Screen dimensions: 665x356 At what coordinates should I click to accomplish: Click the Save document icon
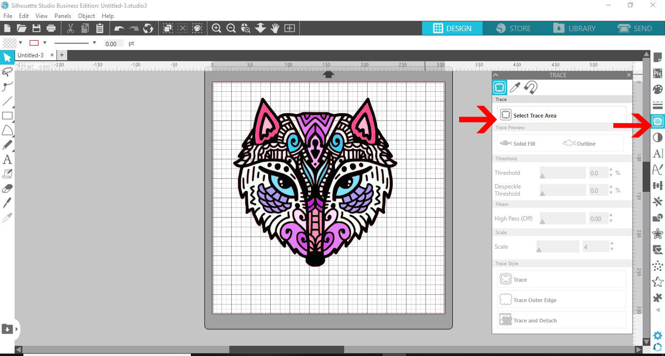point(37,28)
